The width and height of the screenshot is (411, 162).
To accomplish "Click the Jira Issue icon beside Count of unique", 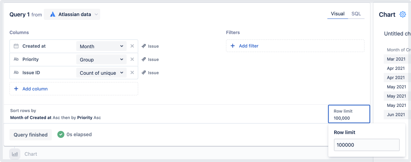I will (x=144, y=73).
